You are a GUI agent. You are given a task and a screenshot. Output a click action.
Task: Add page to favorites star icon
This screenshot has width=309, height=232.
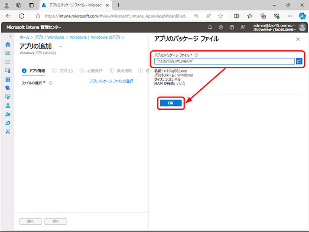point(221,16)
